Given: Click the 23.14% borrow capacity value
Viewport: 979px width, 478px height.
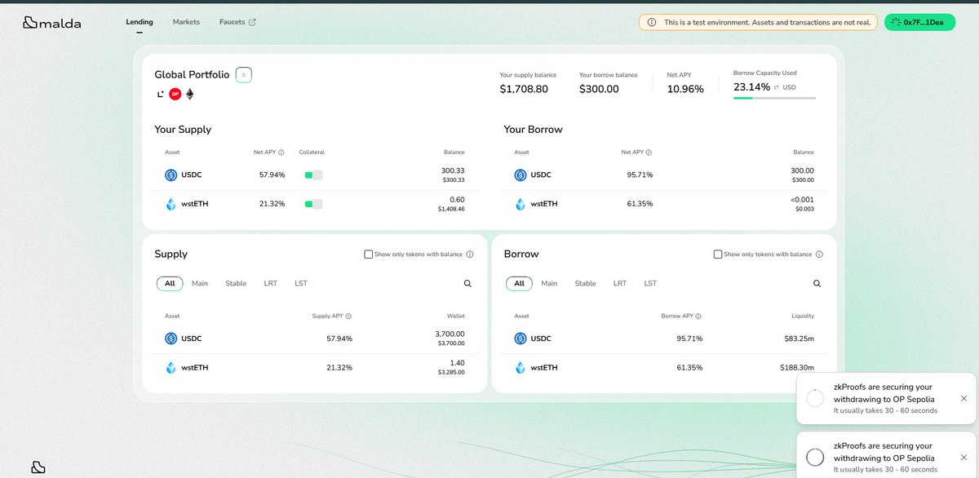Looking at the screenshot, I should (751, 86).
